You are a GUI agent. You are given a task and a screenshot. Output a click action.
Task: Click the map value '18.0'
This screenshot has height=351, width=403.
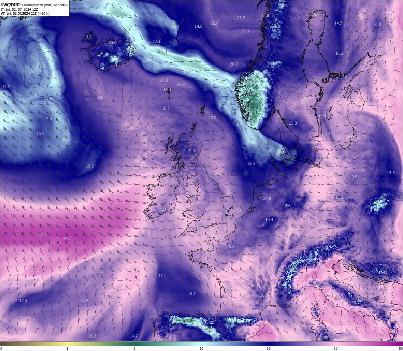377,24
